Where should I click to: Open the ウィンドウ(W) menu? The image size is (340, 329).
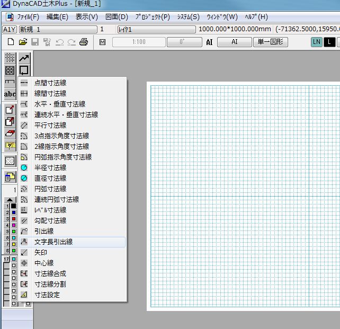coord(222,17)
